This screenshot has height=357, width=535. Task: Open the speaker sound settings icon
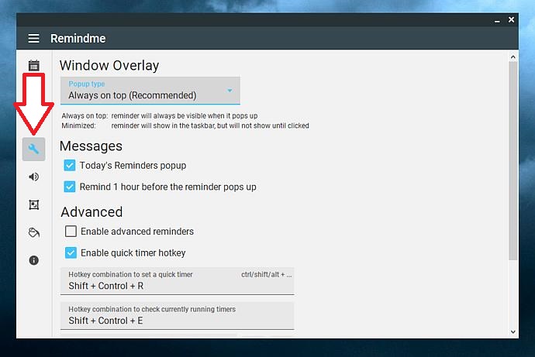(x=34, y=177)
